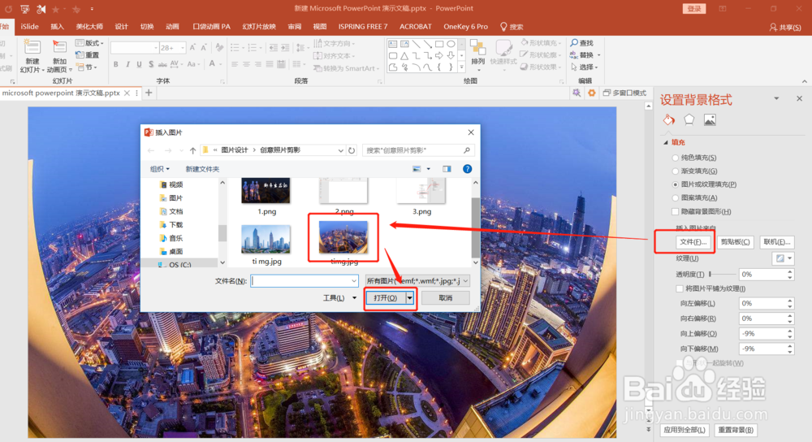
Task: Select pattern fill (图案填充) radio button
Action: pyautogui.click(x=675, y=198)
